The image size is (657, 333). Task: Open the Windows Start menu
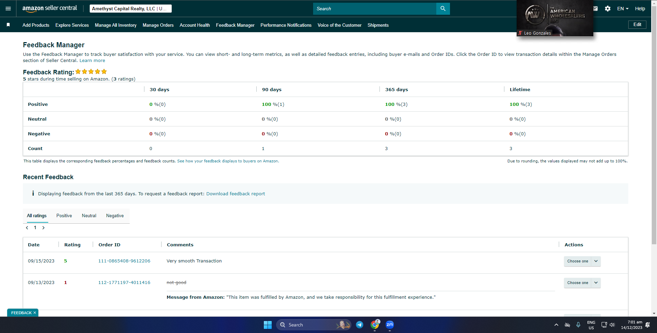268,325
